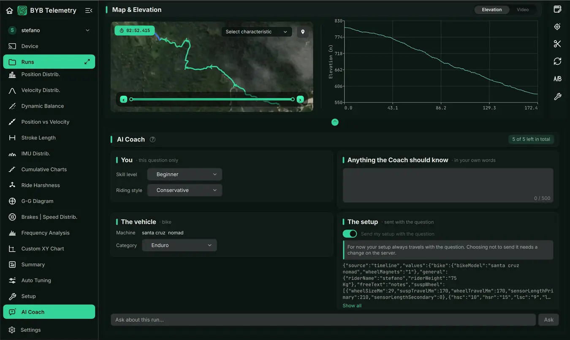Step map timeline backward
Screen dimensions: 570x340
tap(124, 100)
